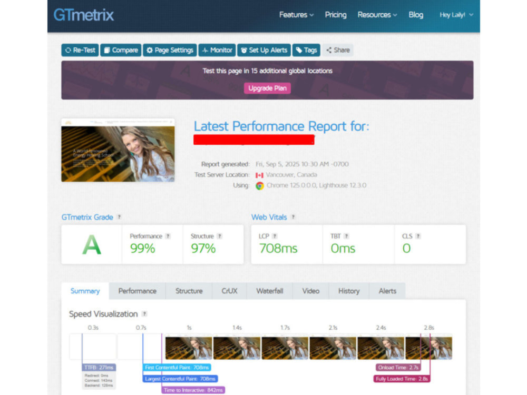Screen dimensions: 527x395
Task: Click Chrome 125.0.0.0, Lighthouse 12.3.0 text
Action: (x=316, y=185)
